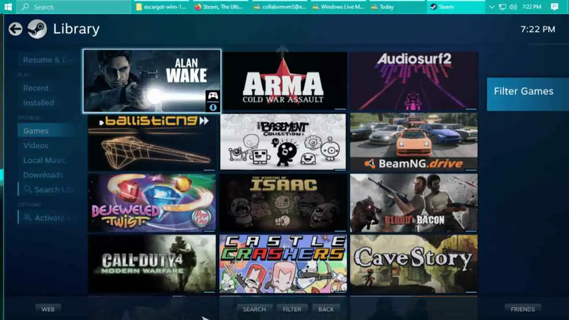This screenshot has height=320, width=569.
Task: Click the taskbar clock showing 7:22 PM
Action: (532, 7)
